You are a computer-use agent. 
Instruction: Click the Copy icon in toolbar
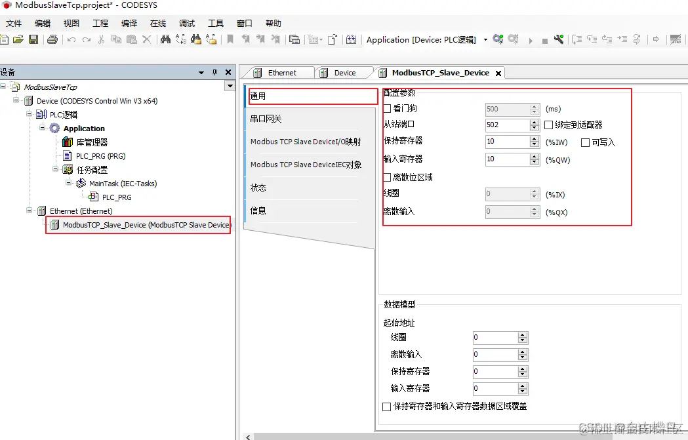tap(116, 39)
